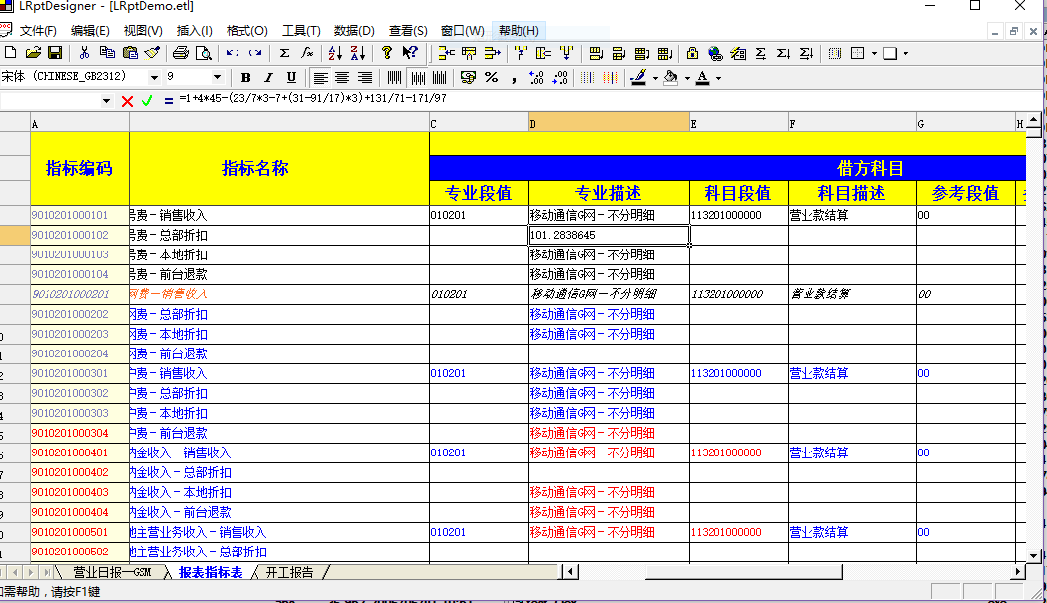Open print preview
This screenshot has width=1047, height=603.
click(x=204, y=52)
